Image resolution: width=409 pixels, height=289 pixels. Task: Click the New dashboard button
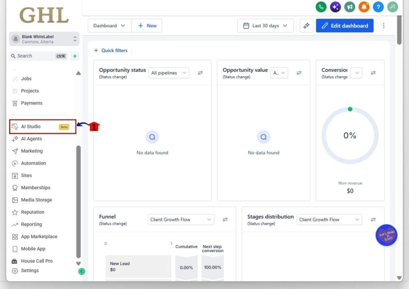coord(147,26)
